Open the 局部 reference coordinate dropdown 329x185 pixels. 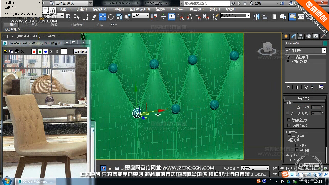click(x=140, y=16)
